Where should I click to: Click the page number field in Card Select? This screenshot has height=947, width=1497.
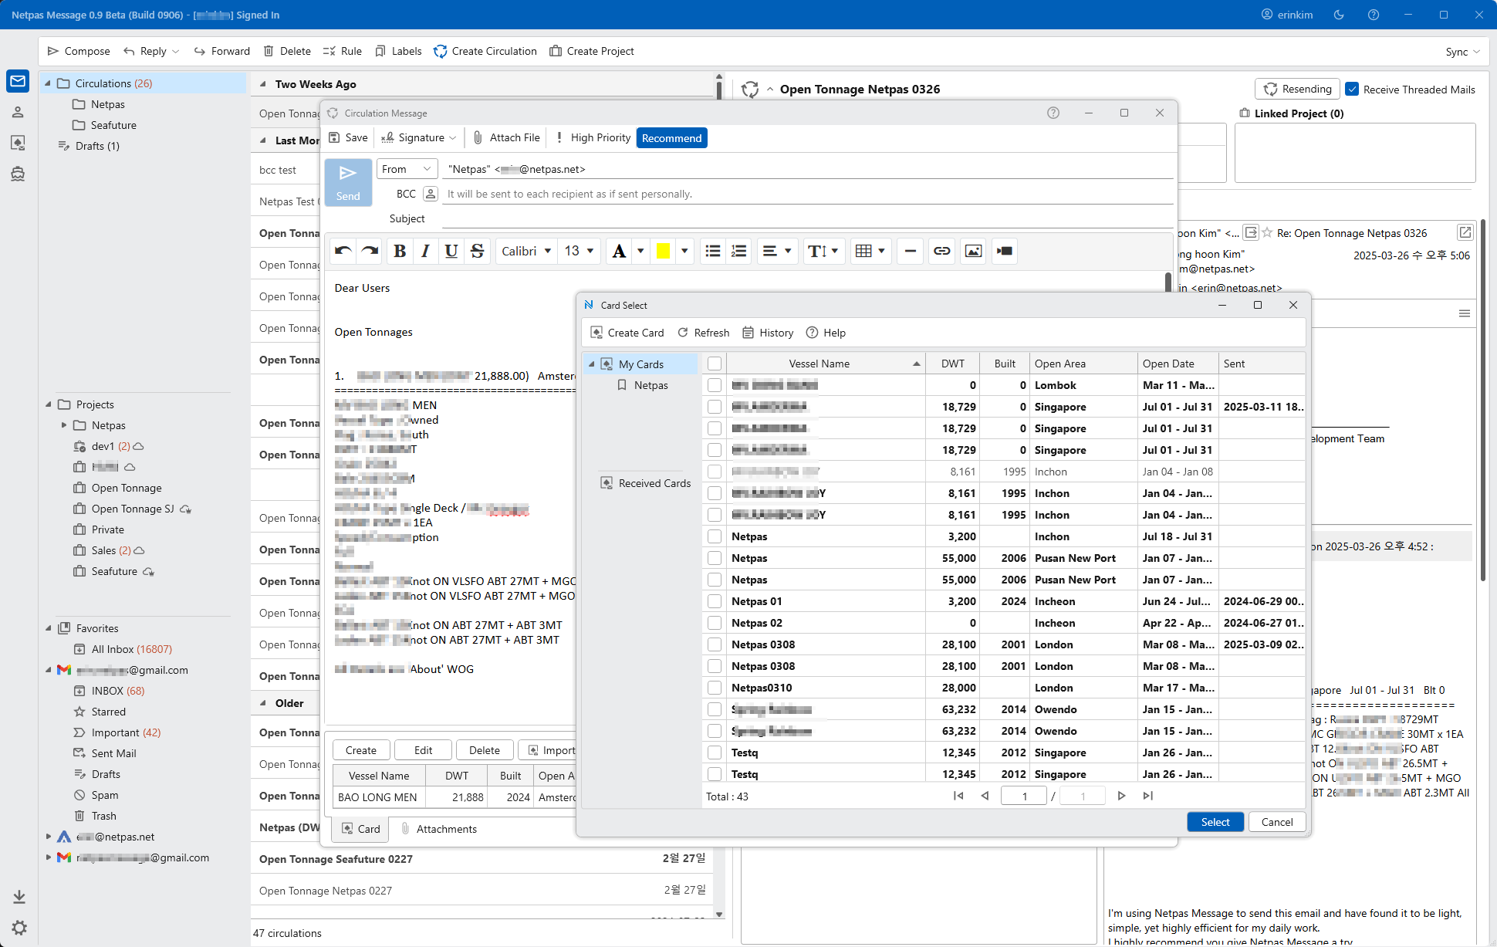[x=1024, y=796]
